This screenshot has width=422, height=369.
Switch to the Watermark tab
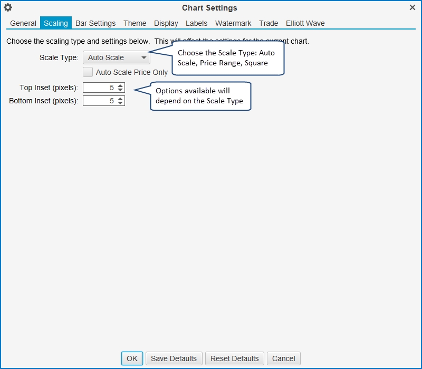[233, 23]
